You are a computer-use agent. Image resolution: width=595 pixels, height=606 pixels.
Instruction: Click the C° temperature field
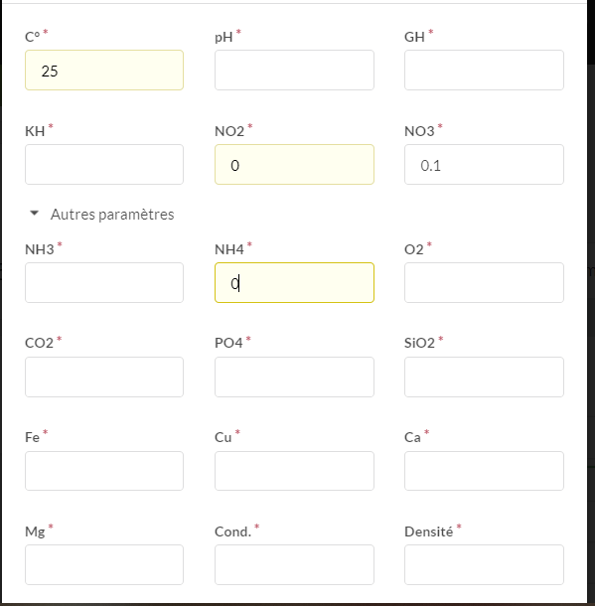(104, 70)
